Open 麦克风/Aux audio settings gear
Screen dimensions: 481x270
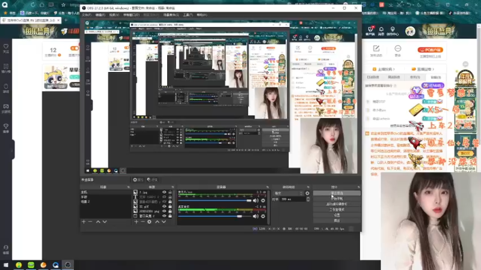click(263, 200)
